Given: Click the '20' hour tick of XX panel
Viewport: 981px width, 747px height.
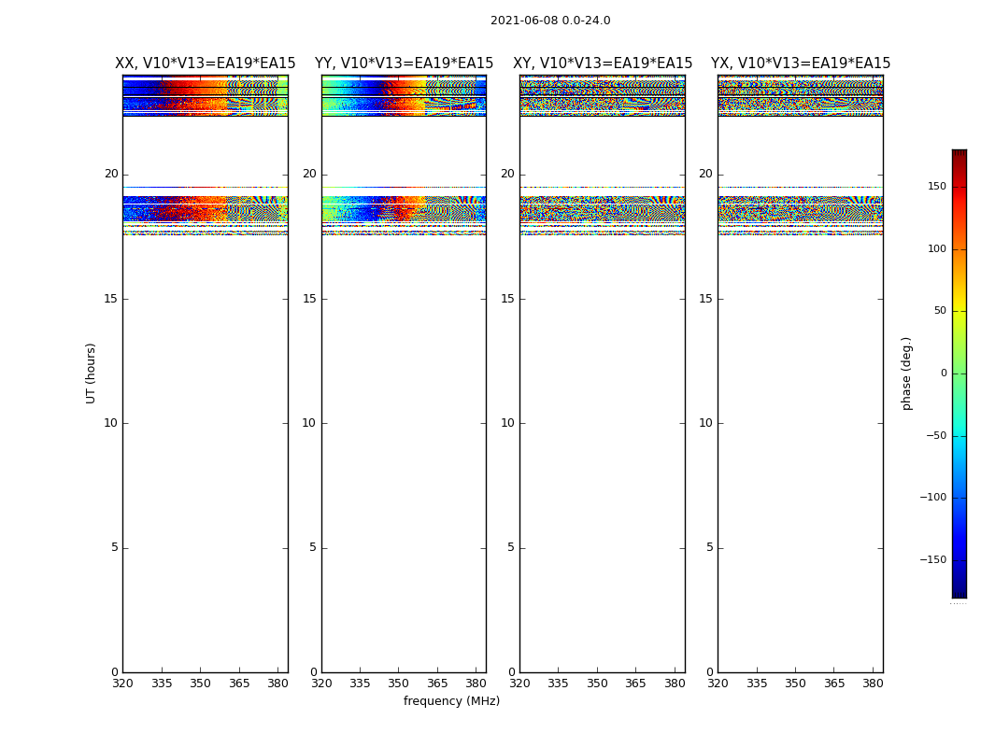Looking at the screenshot, I should tap(111, 174).
